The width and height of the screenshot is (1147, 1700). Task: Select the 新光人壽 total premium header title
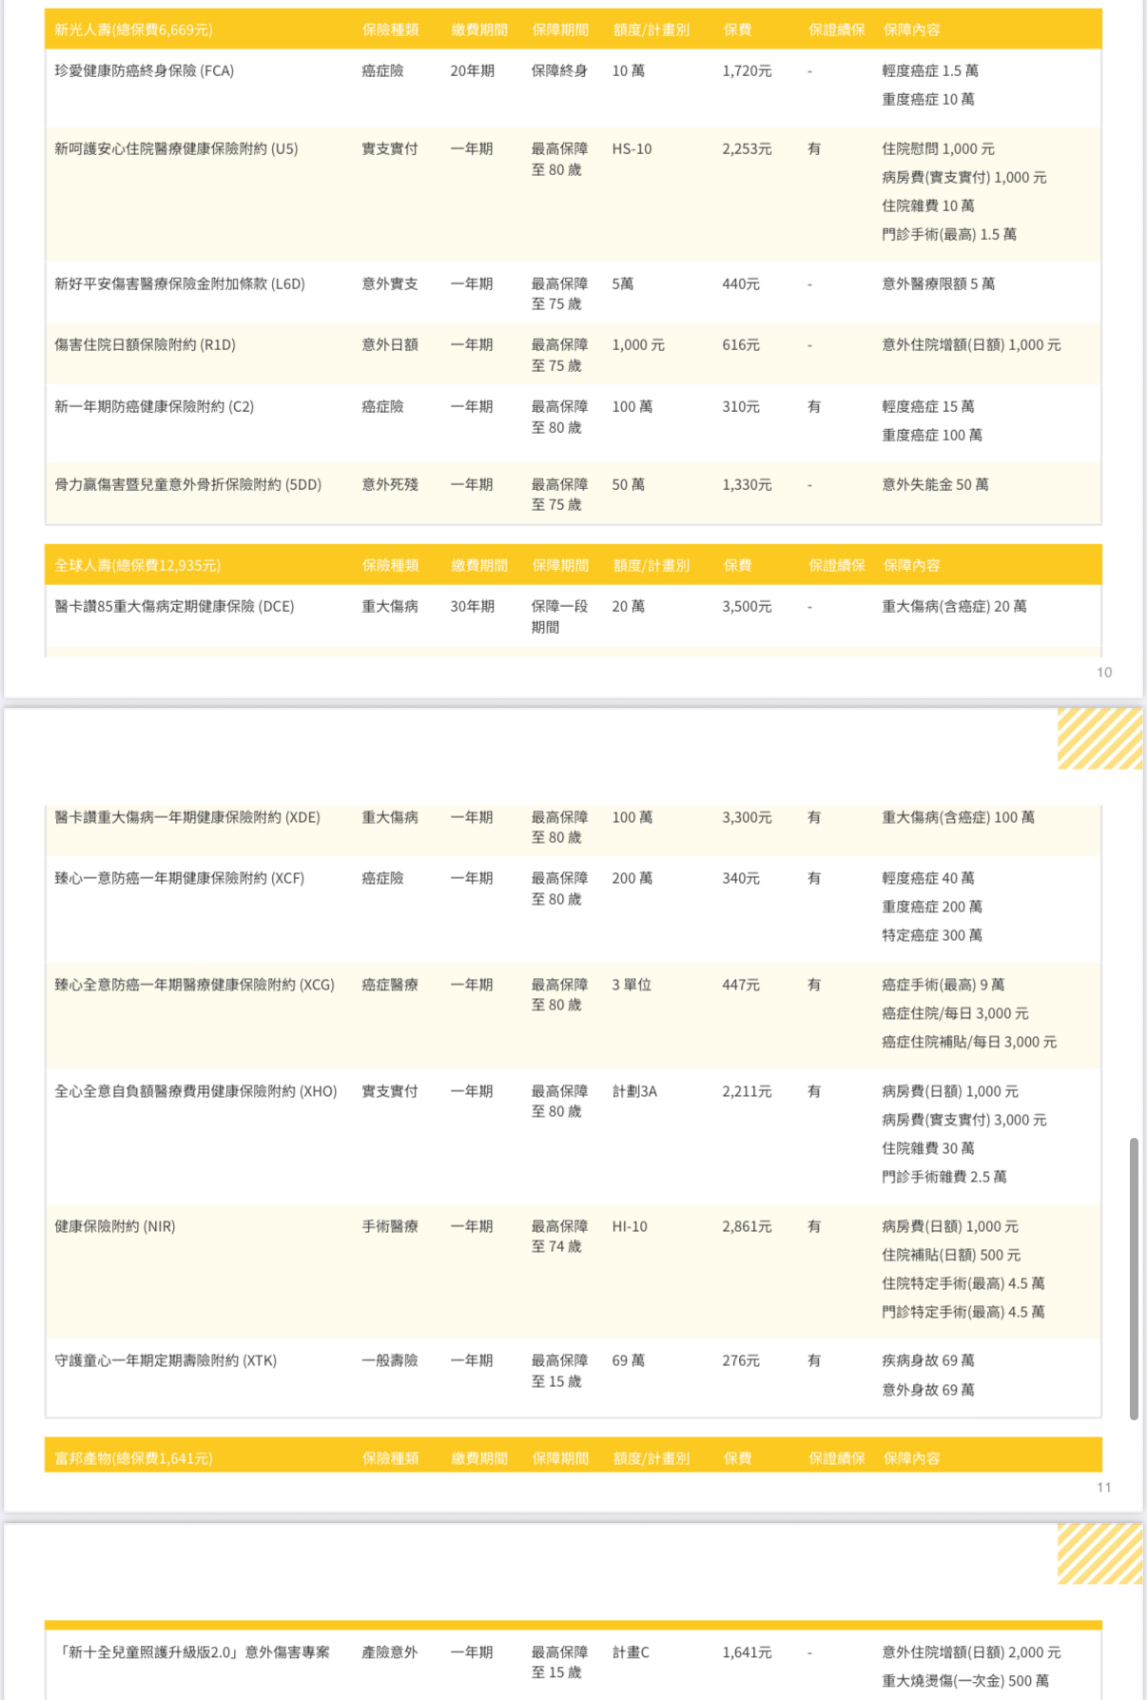pos(133,29)
